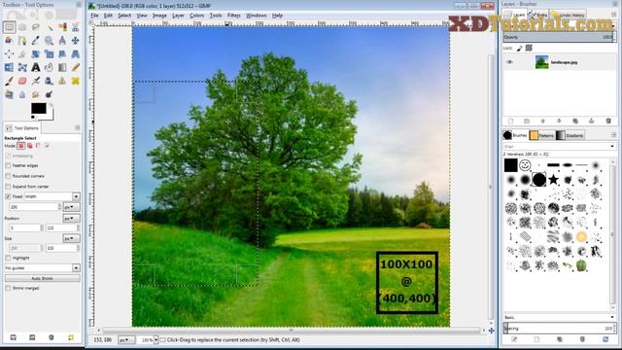Adjust the layer Opacity slider
Image resolution: width=622 pixels, height=350 pixels.
click(x=559, y=37)
